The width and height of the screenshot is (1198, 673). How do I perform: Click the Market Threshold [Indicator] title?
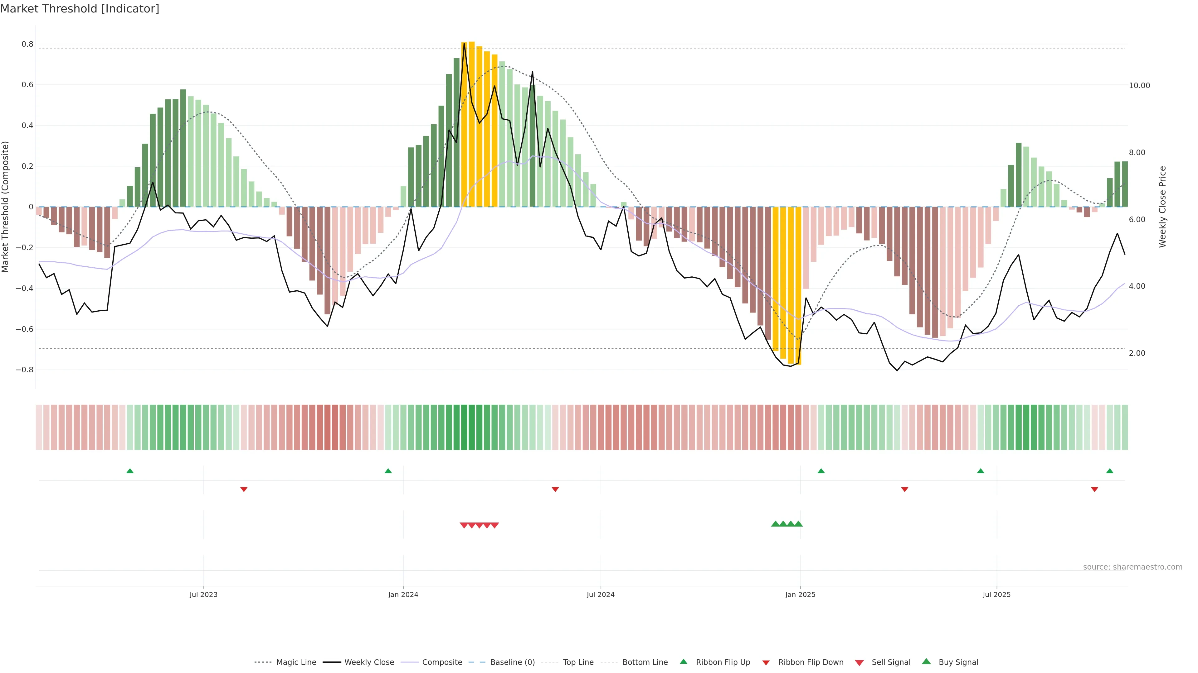tap(80, 9)
